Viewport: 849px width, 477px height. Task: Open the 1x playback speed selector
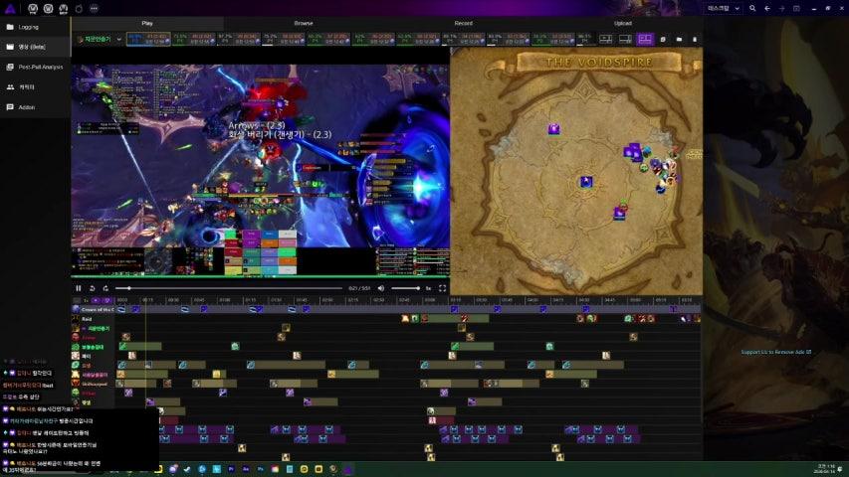[x=428, y=288]
